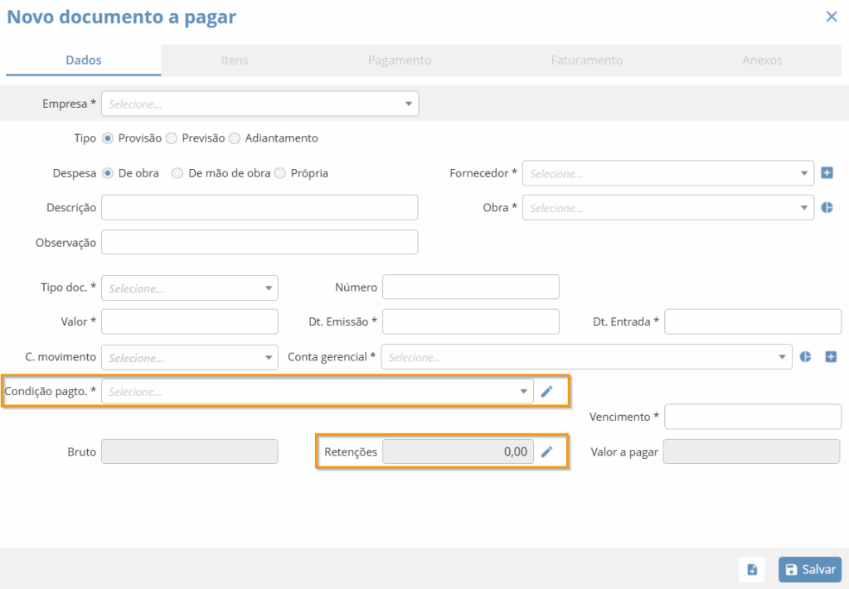Close the Novo documento a pagar dialog
Image resolution: width=849 pixels, height=589 pixels.
pyautogui.click(x=831, y=17)
